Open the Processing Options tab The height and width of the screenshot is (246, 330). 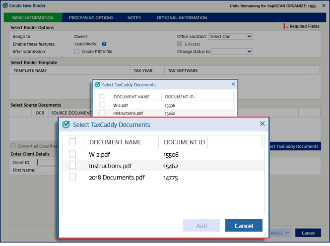pyautogui.click(x=91, y=18)
